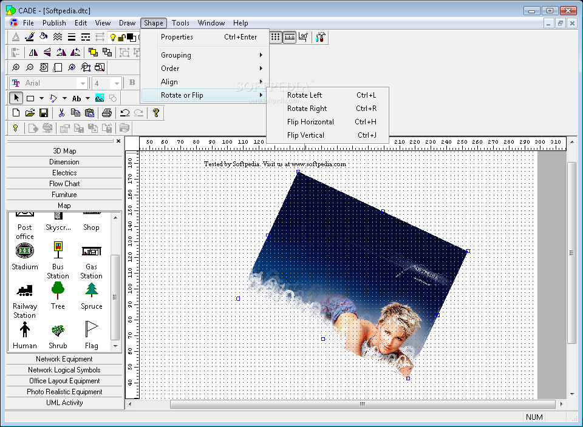The height and width of the screenshot is (427, 583).
Task: Open the 3D Map shape category
Action: (x=64, y=151)
